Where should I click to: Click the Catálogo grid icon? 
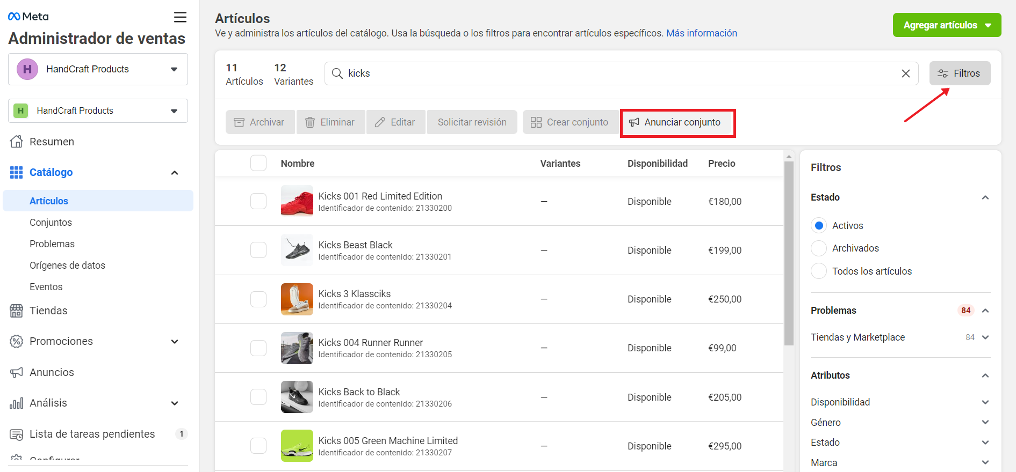point(17,172)
